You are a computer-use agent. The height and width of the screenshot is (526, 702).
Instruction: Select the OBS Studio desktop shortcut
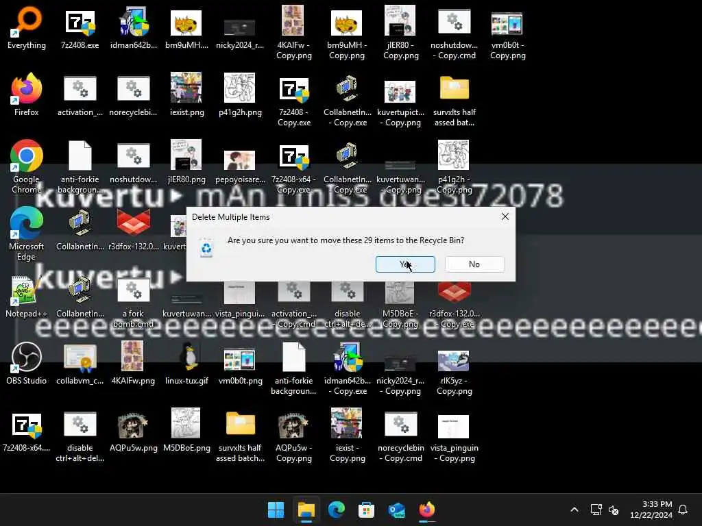click(27, 364)
